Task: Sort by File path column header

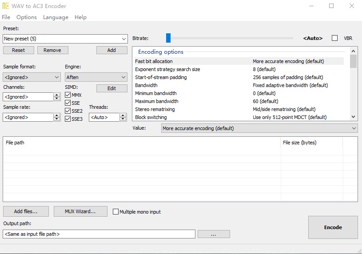Action: pyautogui.click(x=142, y=143)
